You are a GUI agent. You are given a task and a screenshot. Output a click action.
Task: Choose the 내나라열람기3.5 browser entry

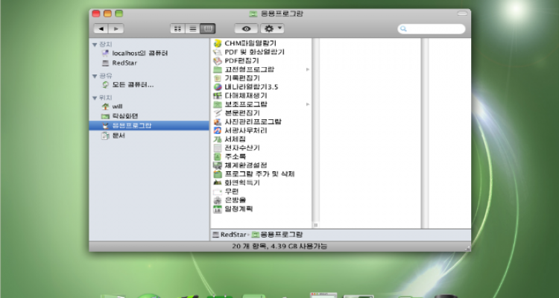(x=246, y=87)
